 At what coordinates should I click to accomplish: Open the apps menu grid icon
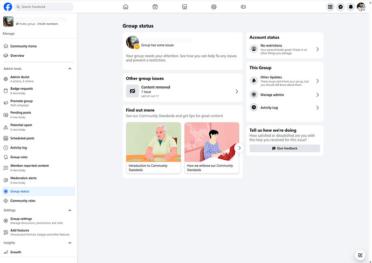pyautogui.click(x=330, y=7)
